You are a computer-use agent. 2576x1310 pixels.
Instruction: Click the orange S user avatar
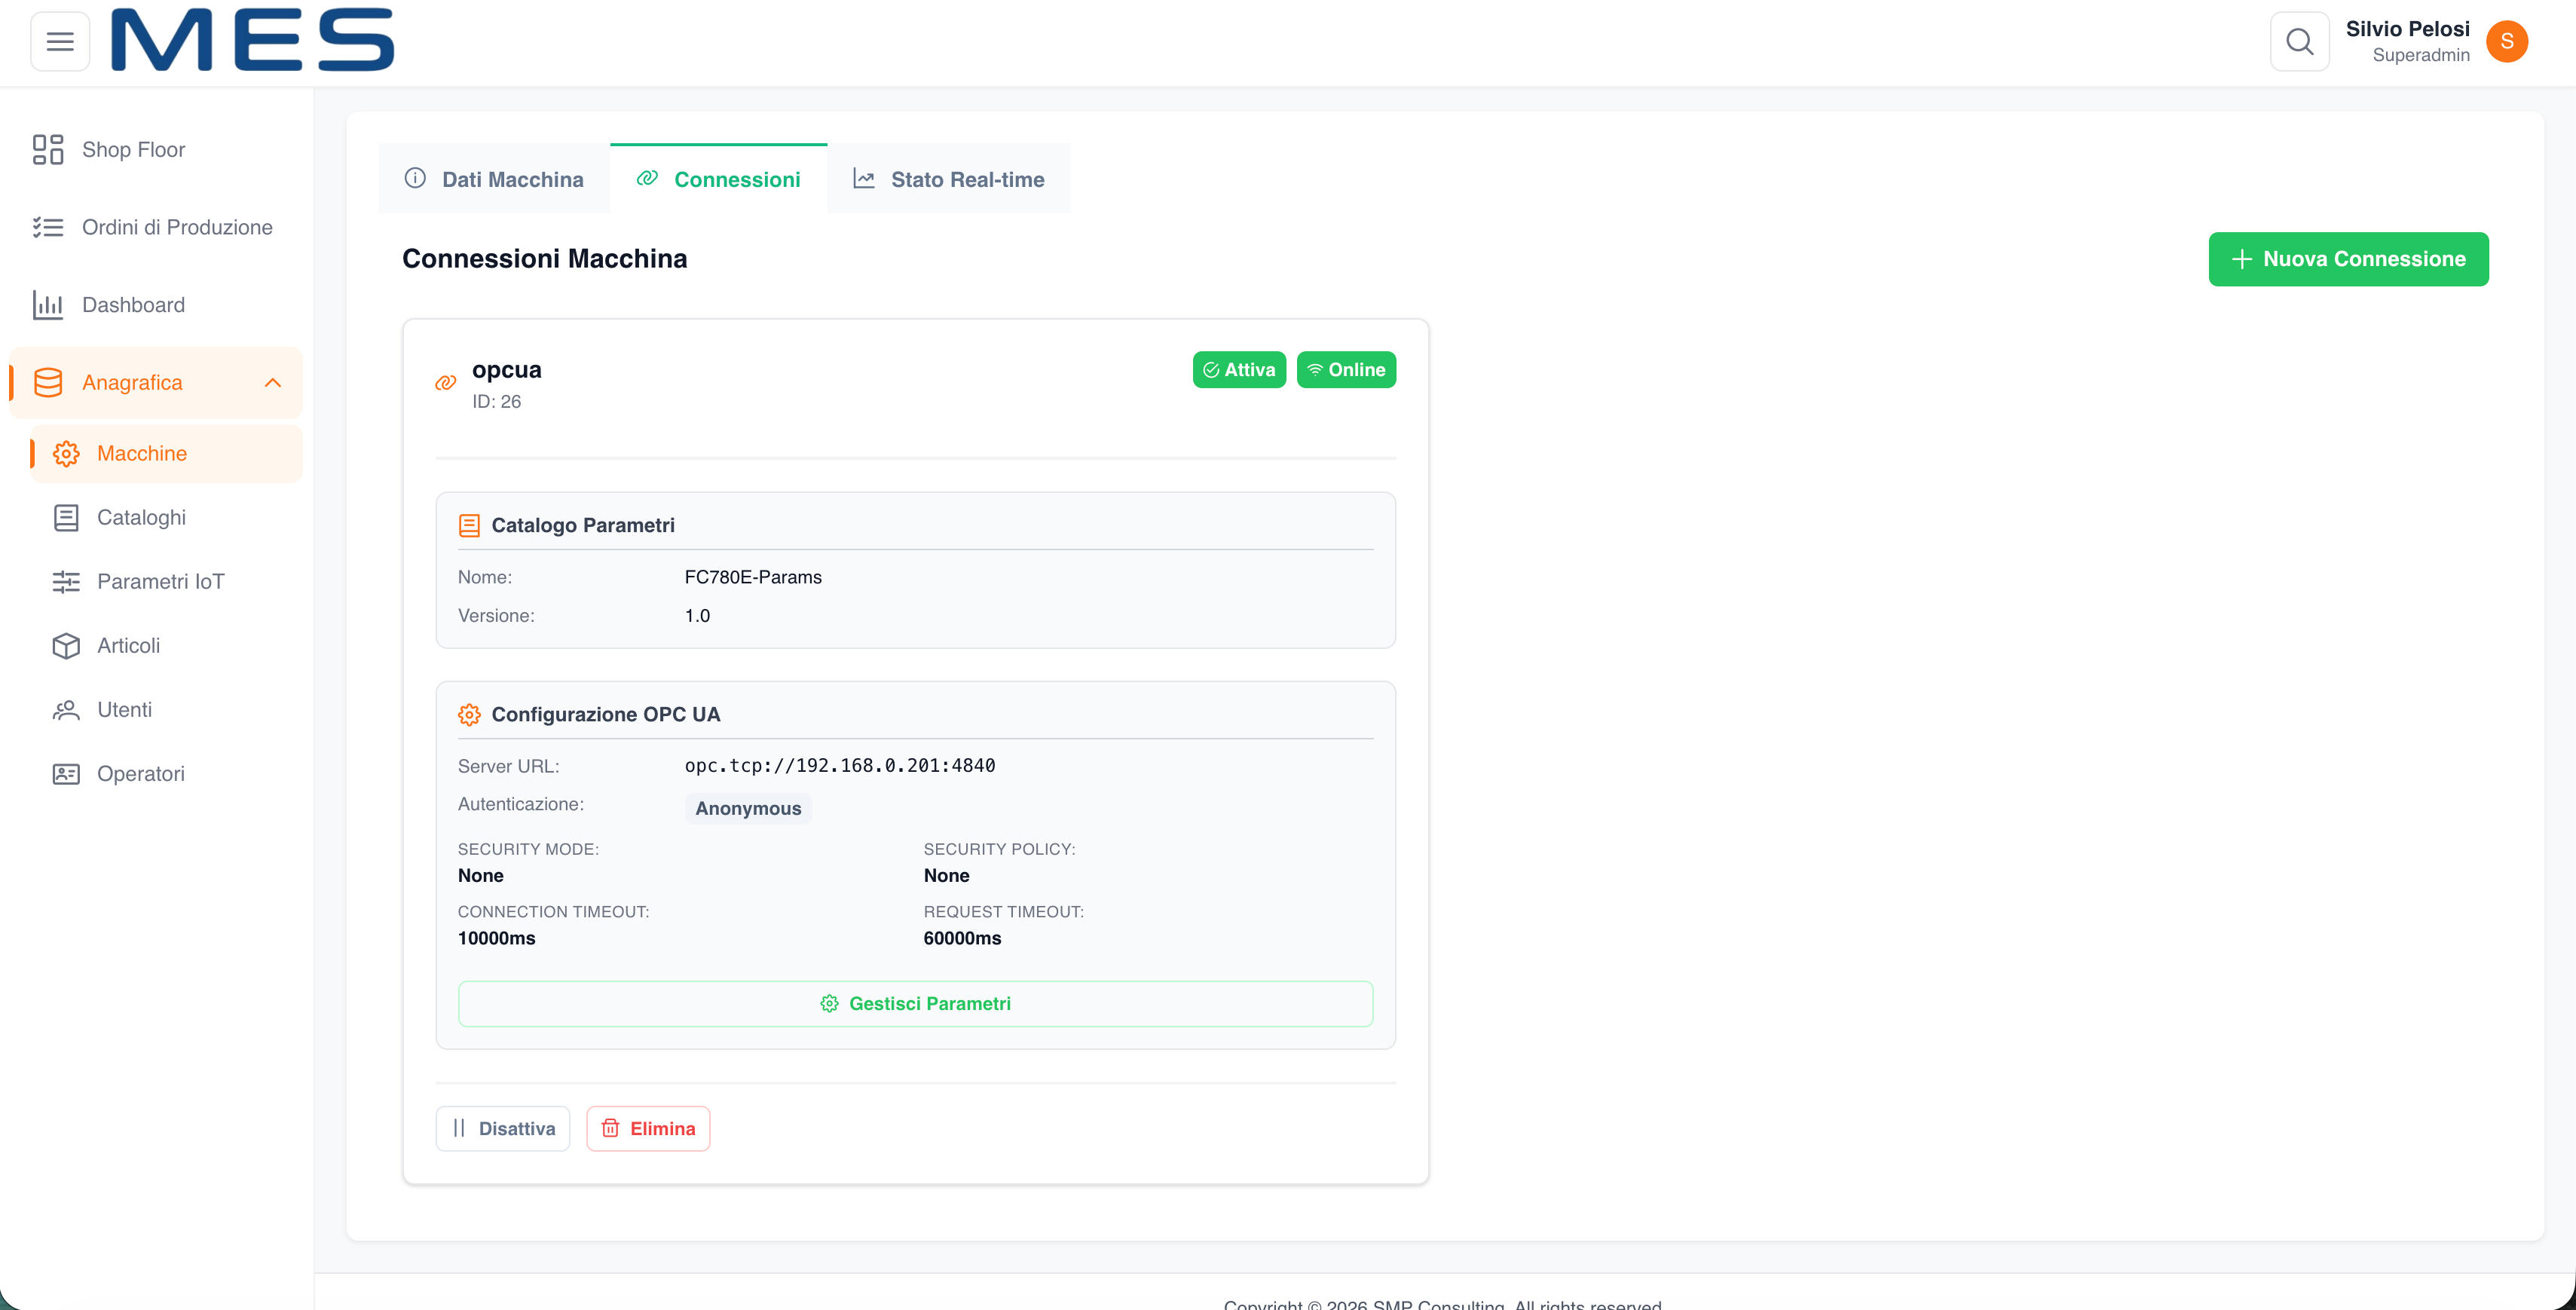click(x=2506, y=41)
